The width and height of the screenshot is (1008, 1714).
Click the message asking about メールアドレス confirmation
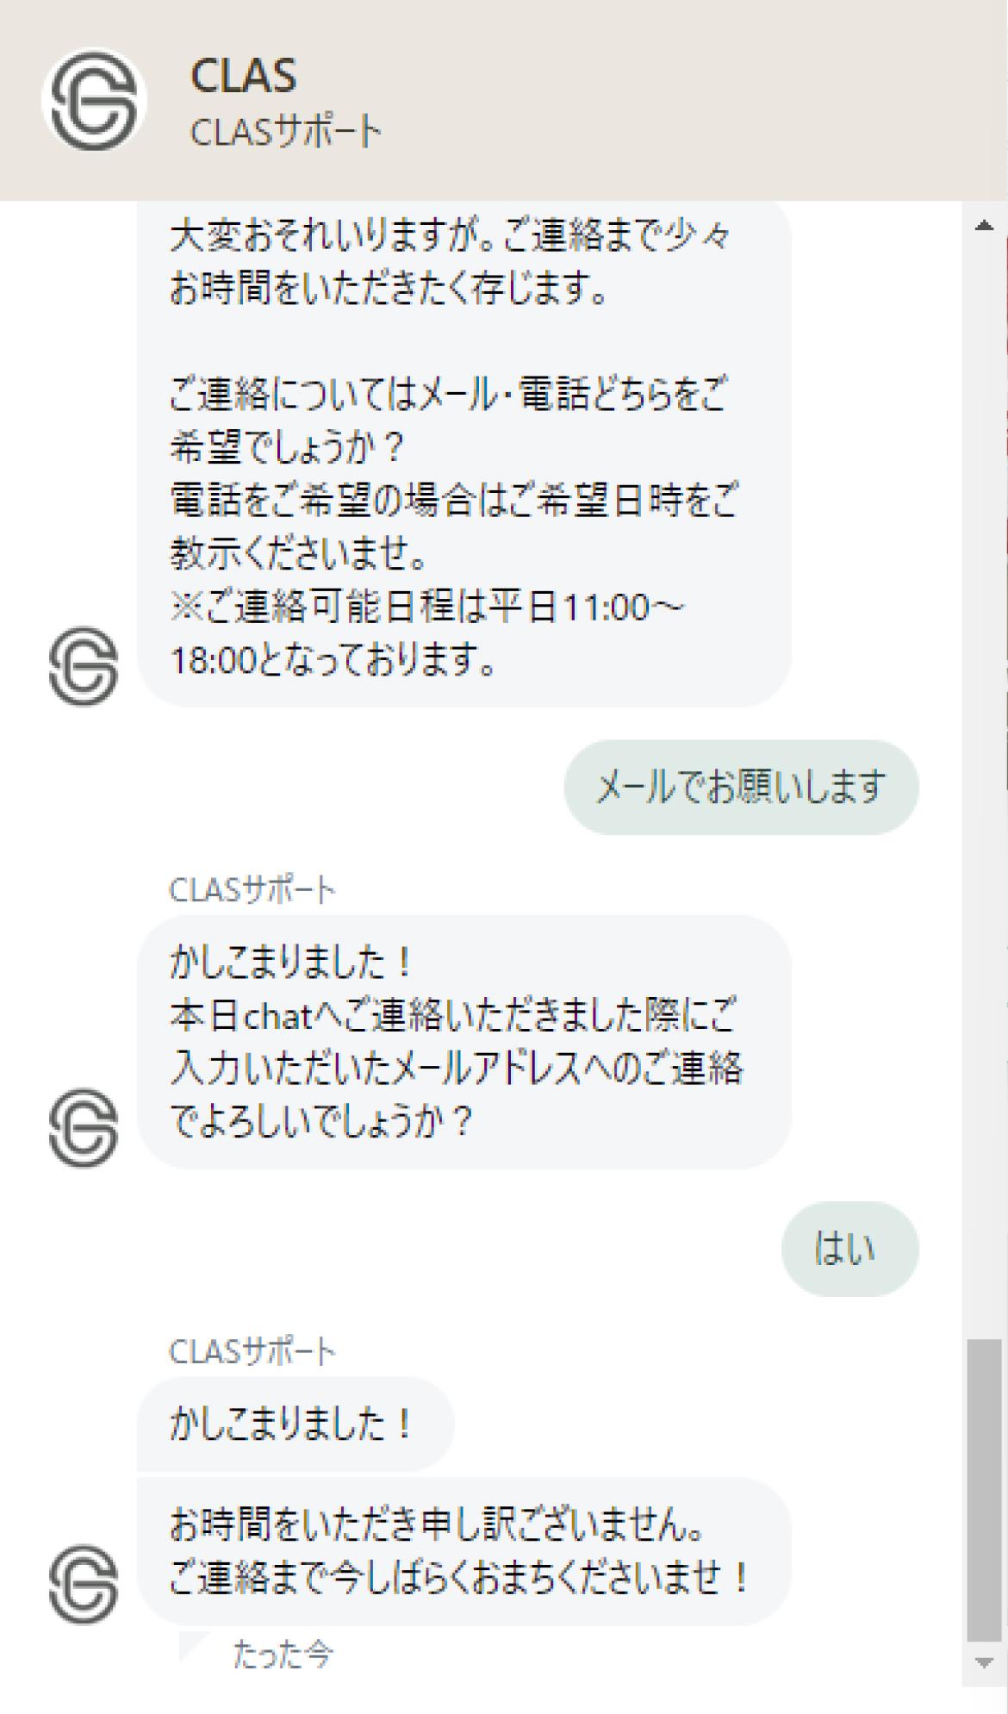pyautogui.click(x=464, y=1042)
